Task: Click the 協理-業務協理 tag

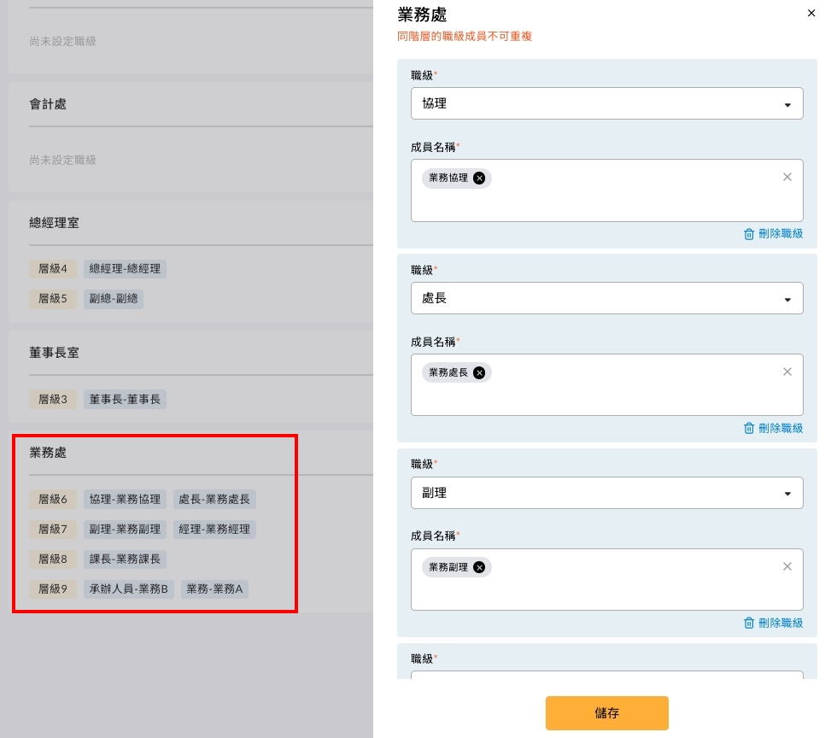Action: [x=125, y=500]
